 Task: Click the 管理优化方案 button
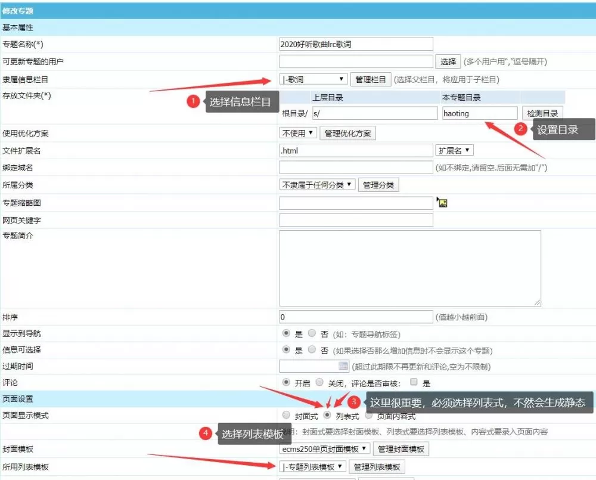[x=348, y=133]
